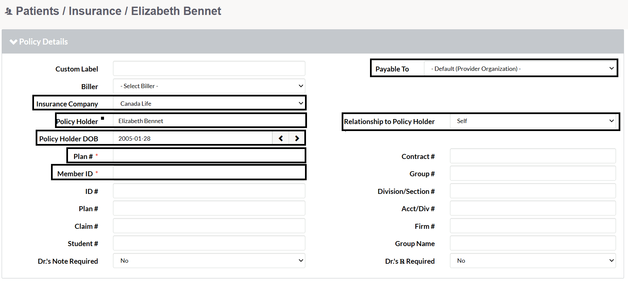Screen dimensions: 628x284
Task: Click the Insurance breadcrumb link
Action: [x=95, y=11]
